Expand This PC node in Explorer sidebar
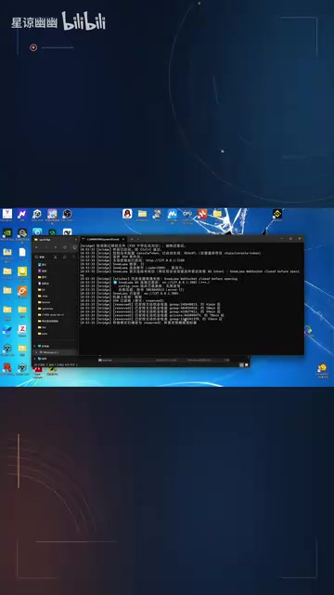This screenshot has height=595, width=334. [x=35, y=346]
